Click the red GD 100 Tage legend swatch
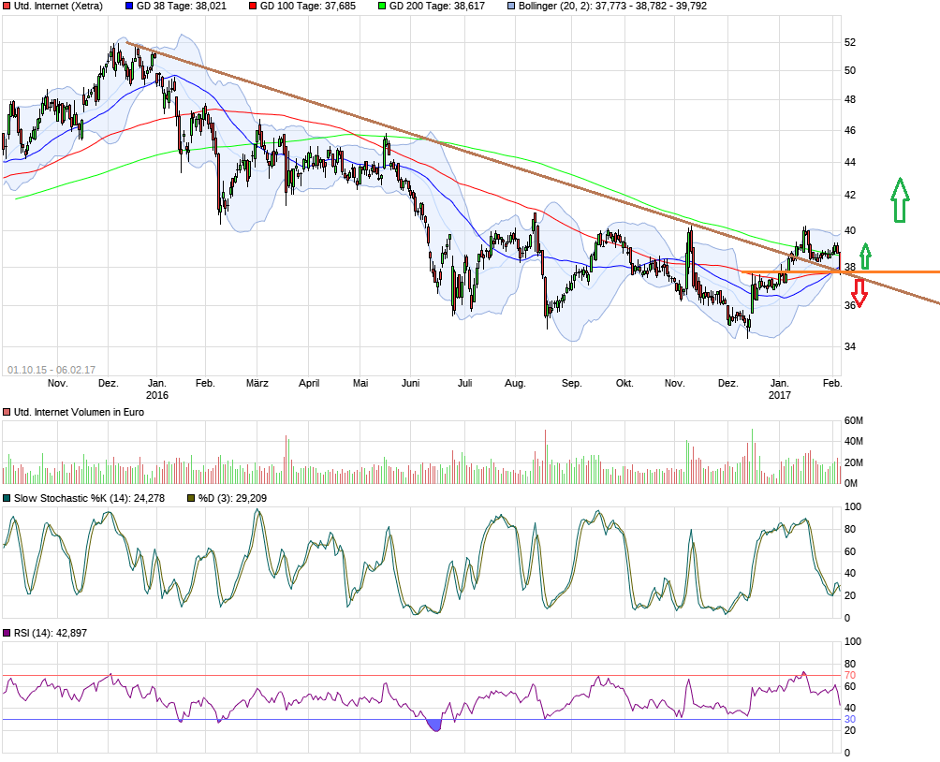Image resolution: width=940 pixels, height=762 pixels. coord(253,6)
